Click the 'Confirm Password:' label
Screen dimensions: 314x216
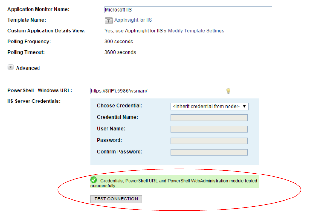(119, 152)
